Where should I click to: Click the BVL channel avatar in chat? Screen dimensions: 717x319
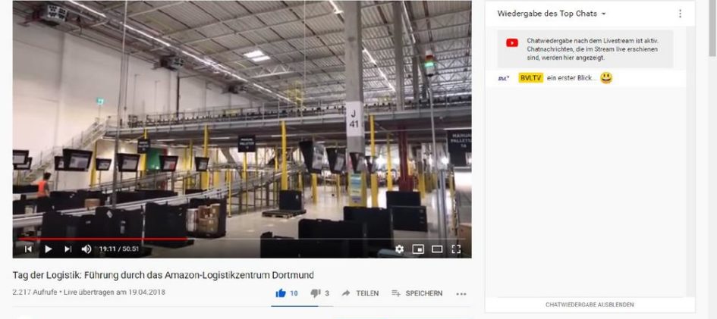point(504,79)
